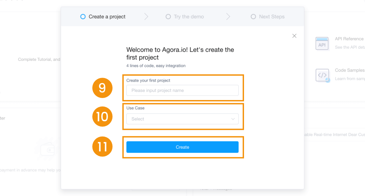Screen dimensions: 365x196
Task: Expand the Use Case dropdown chevron
Action: click(233, 119)
